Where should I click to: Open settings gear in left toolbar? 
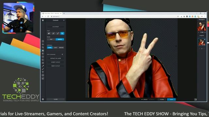[43, 99]
